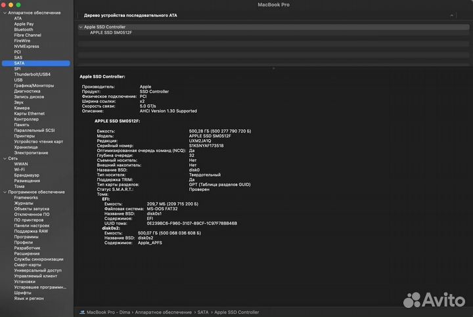Open Расширения list
Viewport: 473px width, 317px height.
(27, 253)
